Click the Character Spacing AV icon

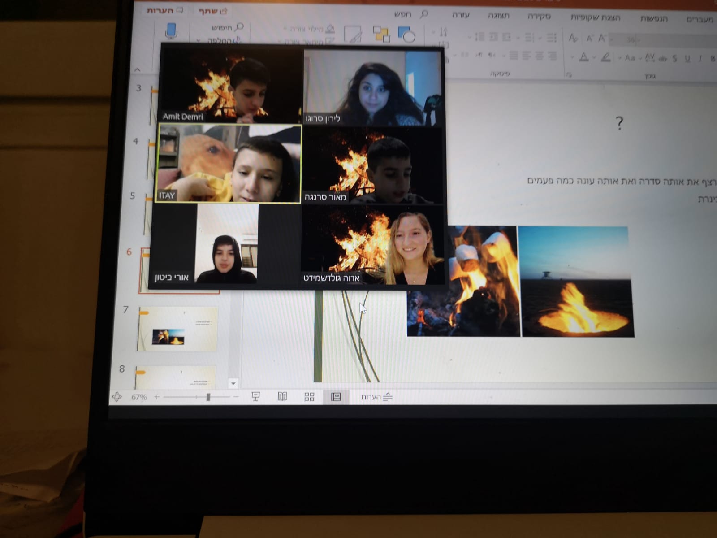[x=650, y=57]
